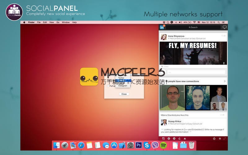248x155 pixels.
Task: Open Notification Center list icon
Action: (x=223, y=22)
